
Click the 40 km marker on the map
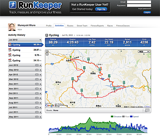(x=98, y=94)
